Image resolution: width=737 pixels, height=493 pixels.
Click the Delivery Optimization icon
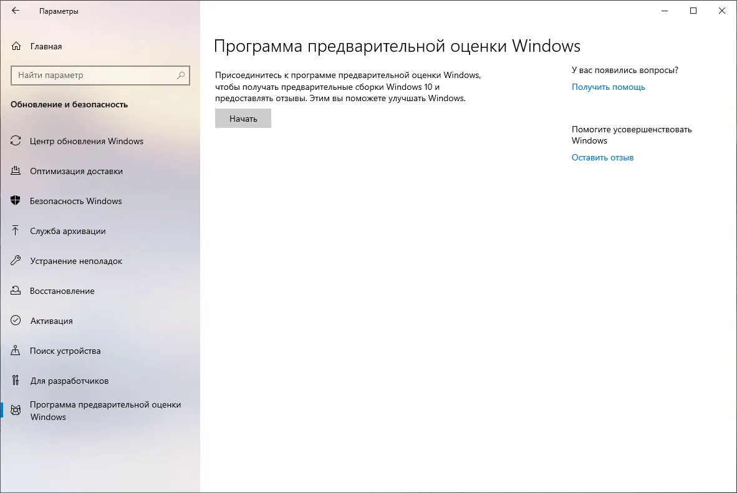16,171
